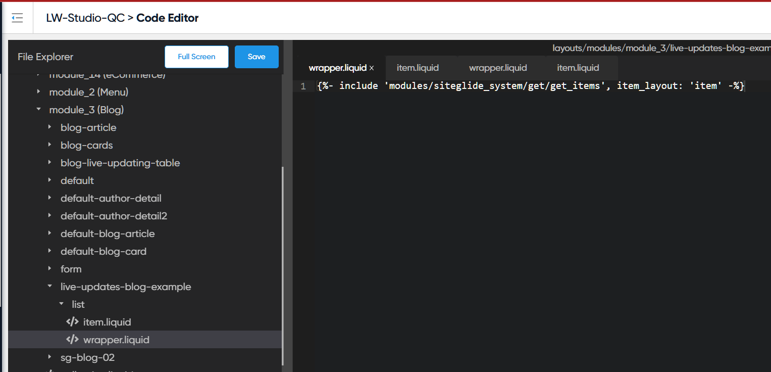Expand the default-blog-card folder arrow

(x=50, y=251)
